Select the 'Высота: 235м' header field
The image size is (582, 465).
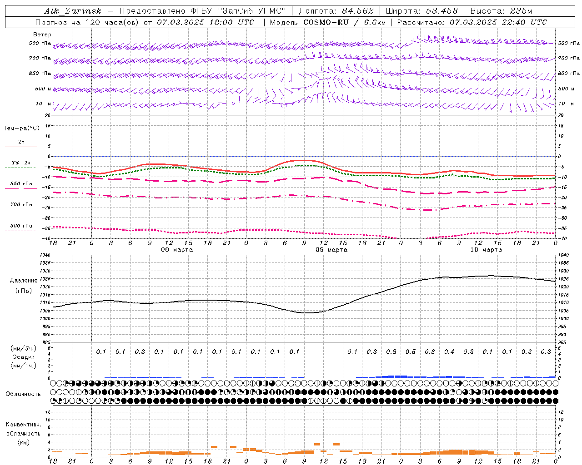tap(501, 11)
